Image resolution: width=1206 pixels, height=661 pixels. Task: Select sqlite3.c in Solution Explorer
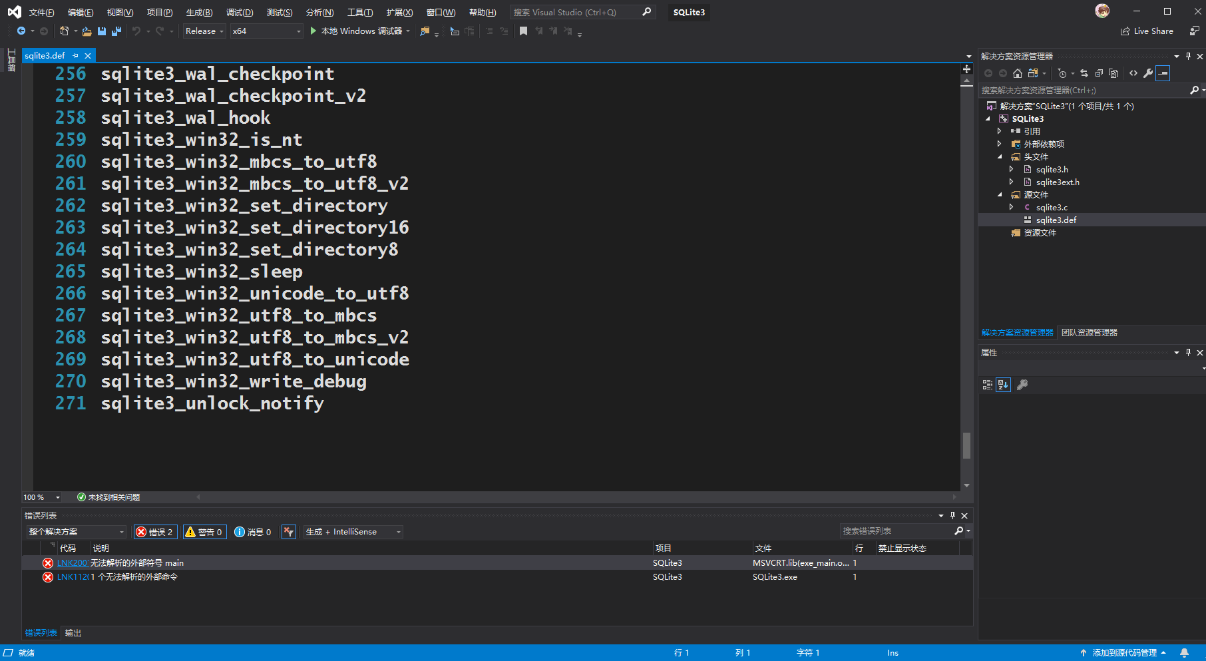[1052, 207]
